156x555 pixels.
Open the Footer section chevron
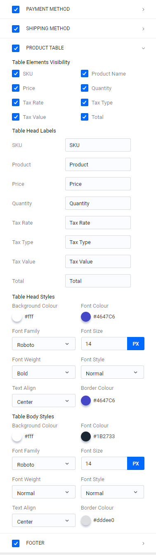143,543
